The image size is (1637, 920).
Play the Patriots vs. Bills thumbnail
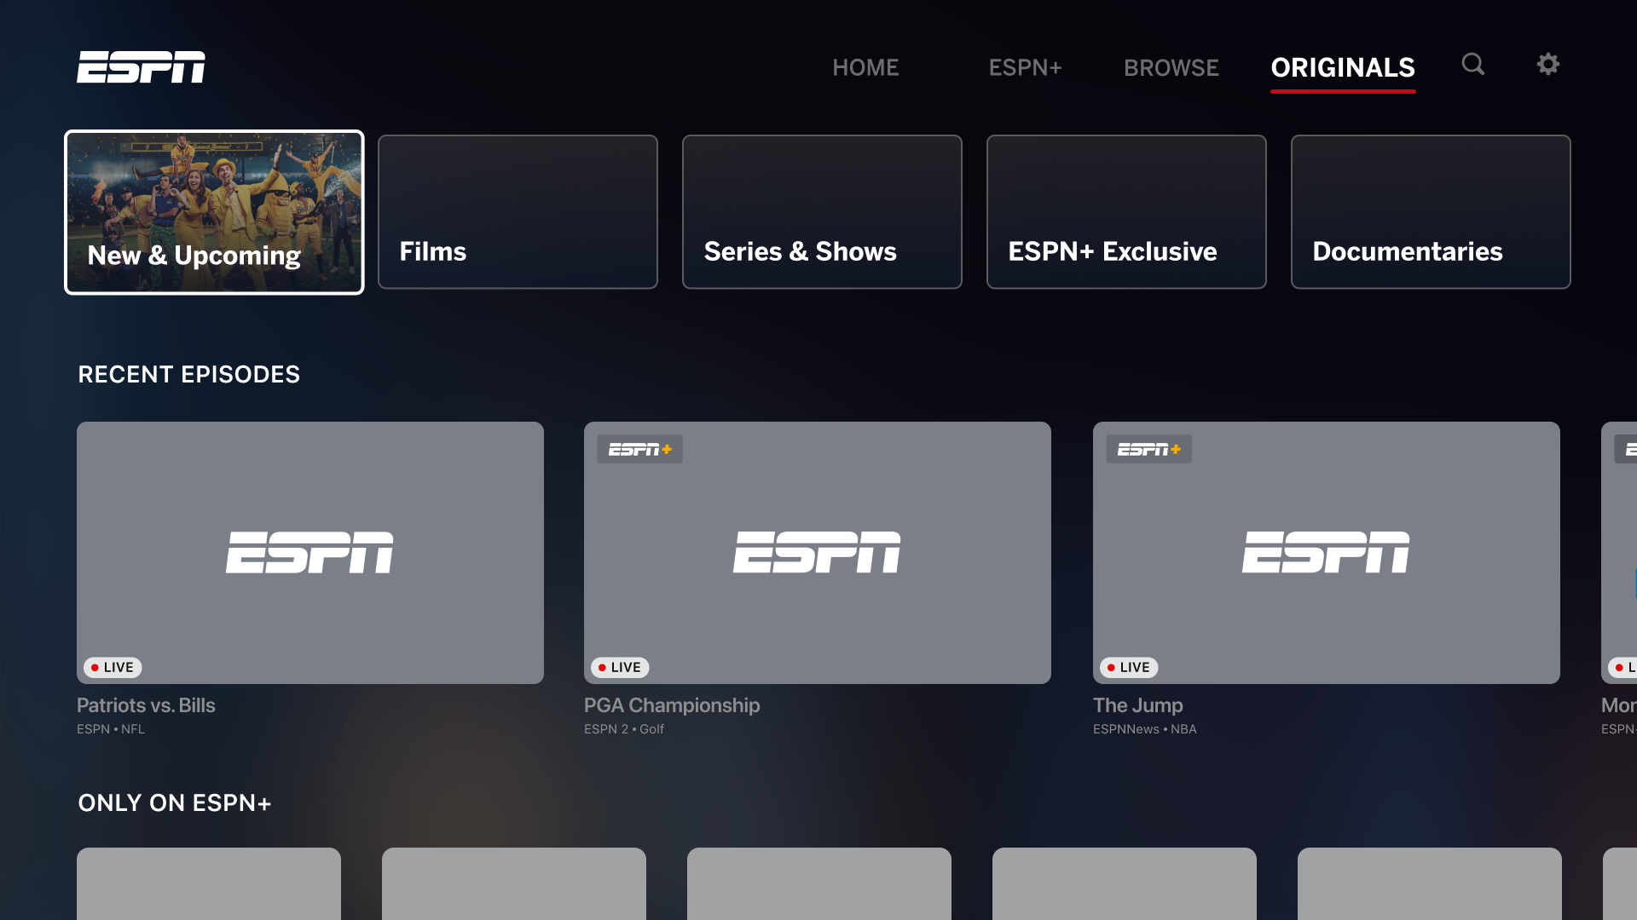310,552
